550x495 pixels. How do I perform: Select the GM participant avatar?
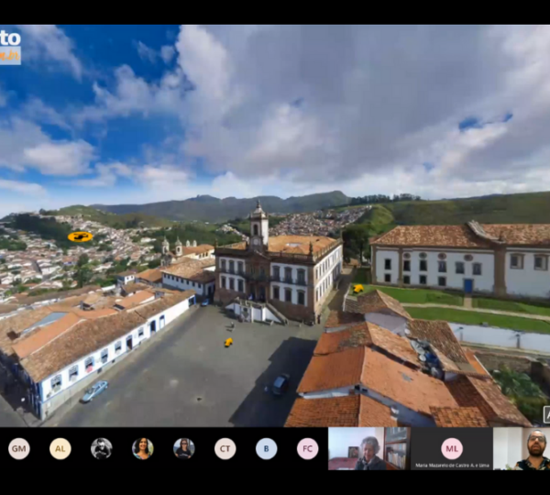click(x=18, y=448)
